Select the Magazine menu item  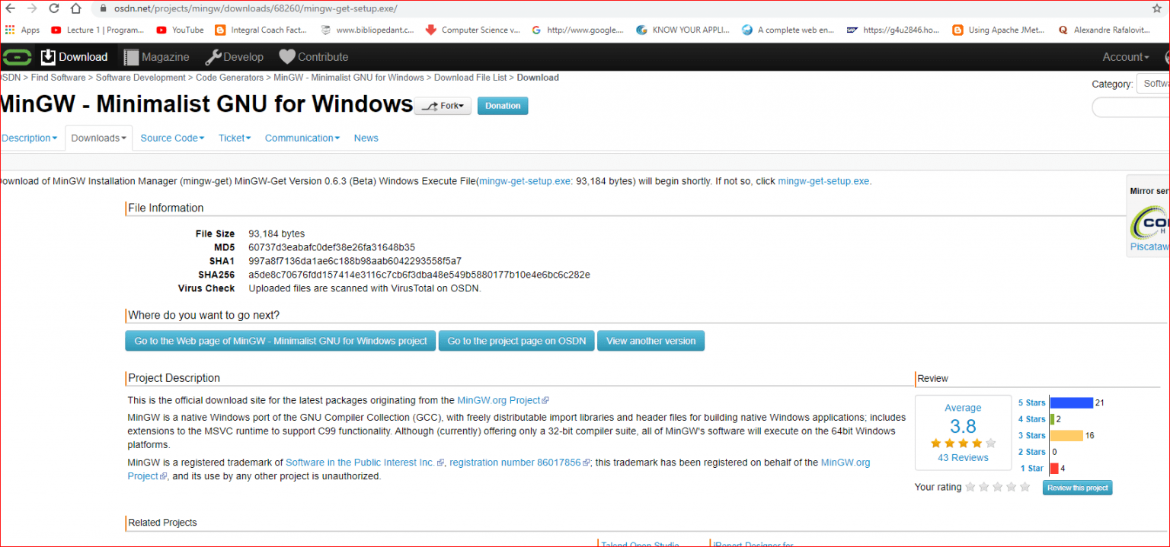tap(157, 56)
